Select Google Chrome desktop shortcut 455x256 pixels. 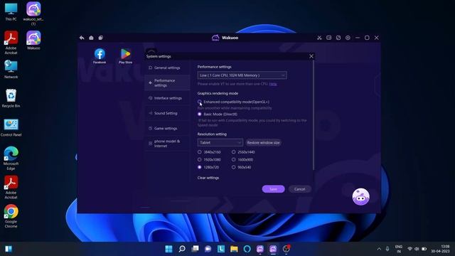point(11,216)
